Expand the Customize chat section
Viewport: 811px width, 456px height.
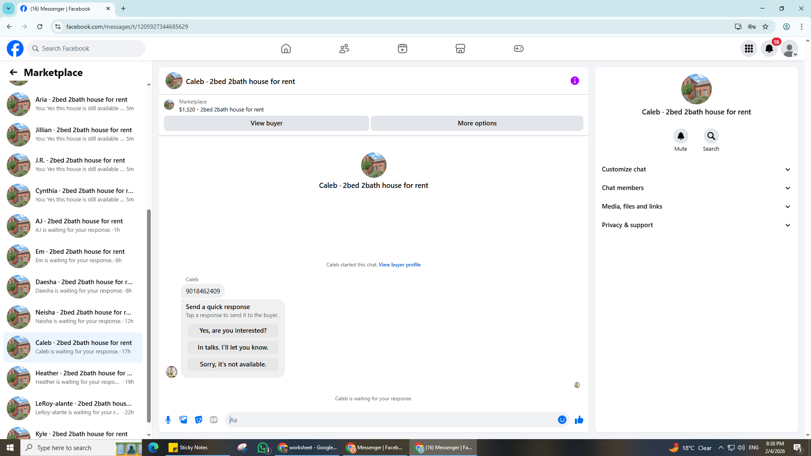(x=696, y=169)
